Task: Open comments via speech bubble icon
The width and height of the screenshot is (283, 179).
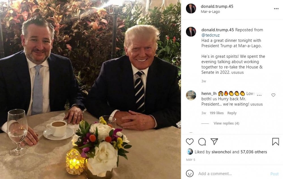Action: click(202, 142)
